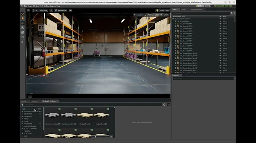Viewport: 256px width, 143px height.
Task: Hide the SM_BeamA_9M30 prim
Action: [x=220, y=34]
